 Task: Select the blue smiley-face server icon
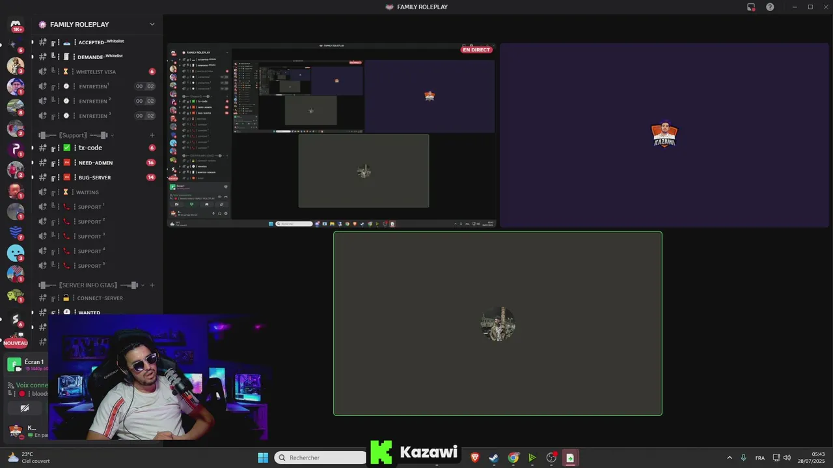click(x=16, y=253)
